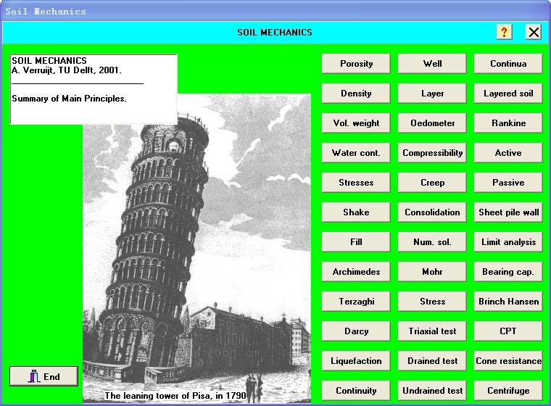Screen dimensions: 551x406
Task: Open the Cone resistance topic
Action: point(508,361)
